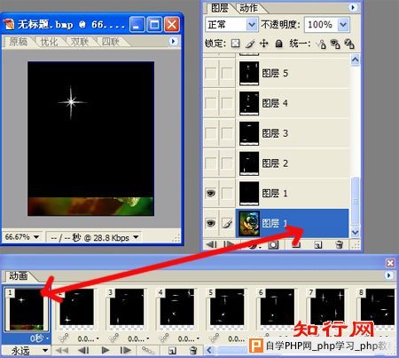Switch to the 优化 tab
Screen dimensions: 399x358
[49, 42]
